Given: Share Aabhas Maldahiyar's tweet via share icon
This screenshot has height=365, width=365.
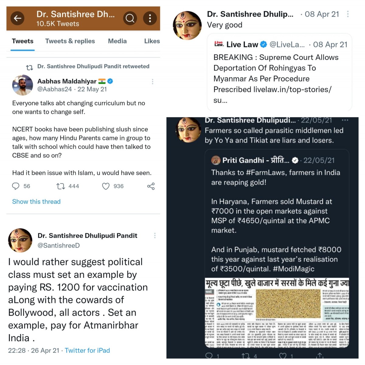Looking at the screenshot, I should (x=151, y=186).
